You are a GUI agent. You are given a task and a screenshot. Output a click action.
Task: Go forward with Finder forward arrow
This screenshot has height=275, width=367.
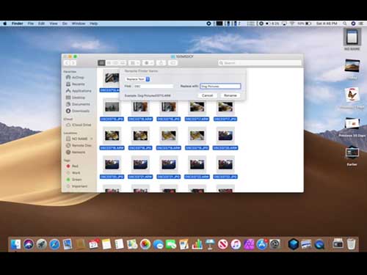(x=73, y=63)
